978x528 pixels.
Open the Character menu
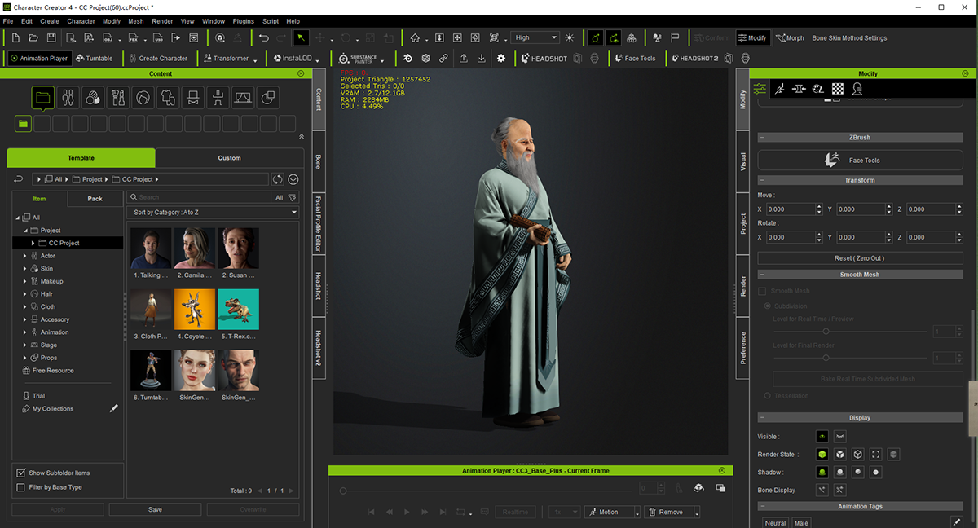pos(81,21)
